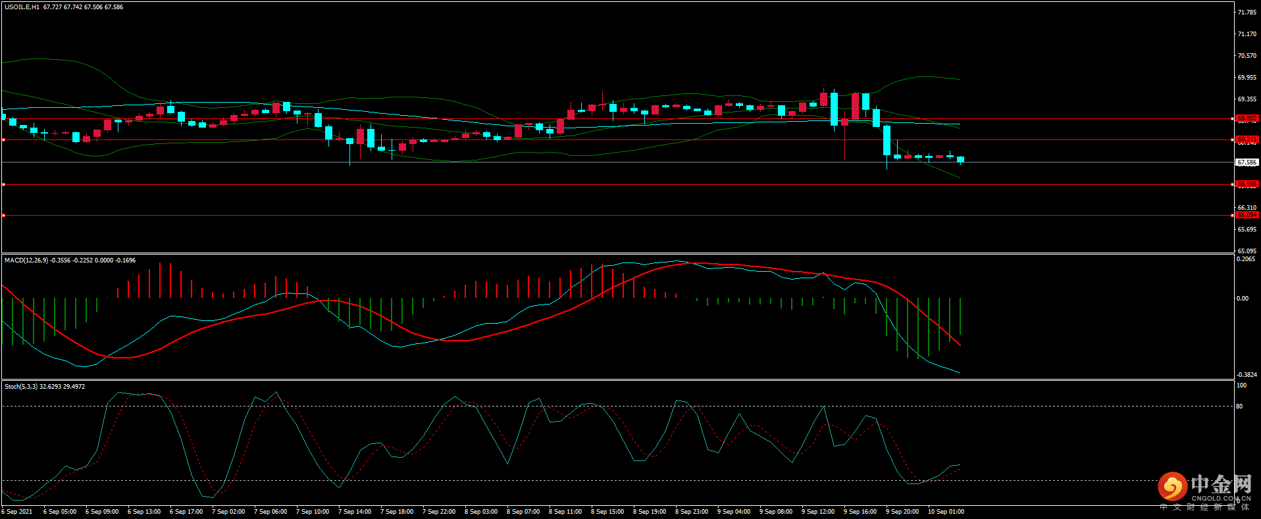Click the Stochastic 80 level label
Image resolution: width=1261 pixels, height=519 pixels.
pyautogui.click(x=1239, y=407)
